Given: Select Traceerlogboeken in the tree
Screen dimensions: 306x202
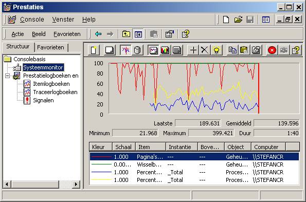Looking at the screenshot, I should [x=55, y=92].
